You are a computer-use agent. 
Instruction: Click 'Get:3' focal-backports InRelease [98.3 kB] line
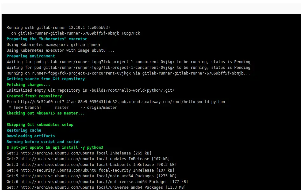92,165
